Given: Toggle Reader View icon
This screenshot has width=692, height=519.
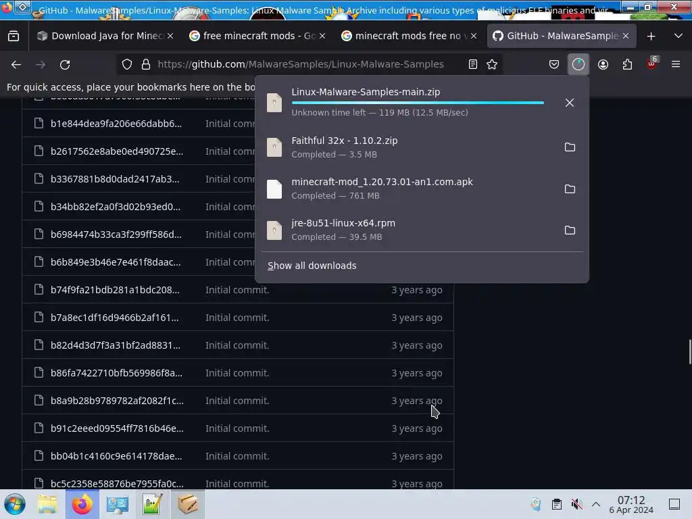Looking at the screenshot, I should tap(472, 64).
